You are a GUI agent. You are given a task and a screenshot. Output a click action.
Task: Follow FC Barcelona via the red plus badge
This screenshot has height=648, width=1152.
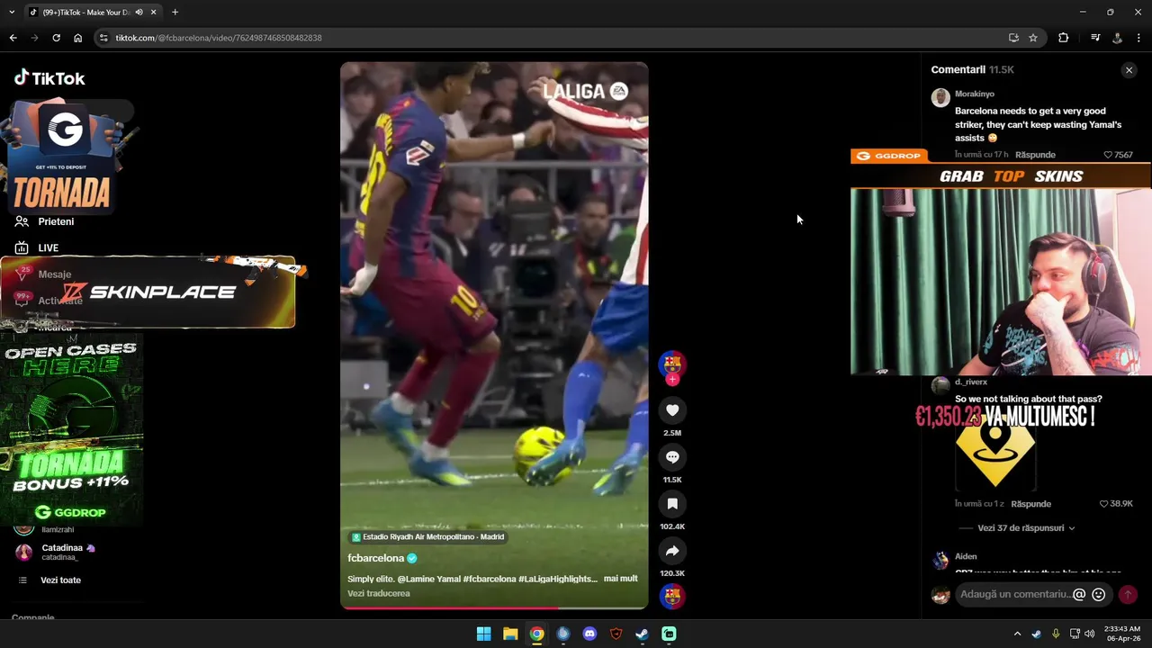672,380
